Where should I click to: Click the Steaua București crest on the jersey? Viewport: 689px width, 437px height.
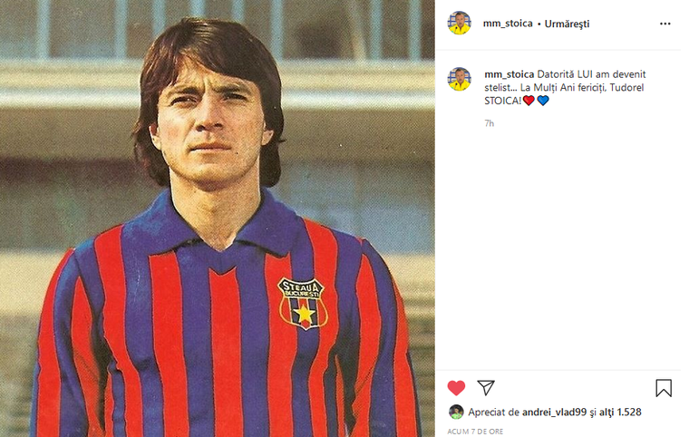pyautogui.click(x=301, y=303)
